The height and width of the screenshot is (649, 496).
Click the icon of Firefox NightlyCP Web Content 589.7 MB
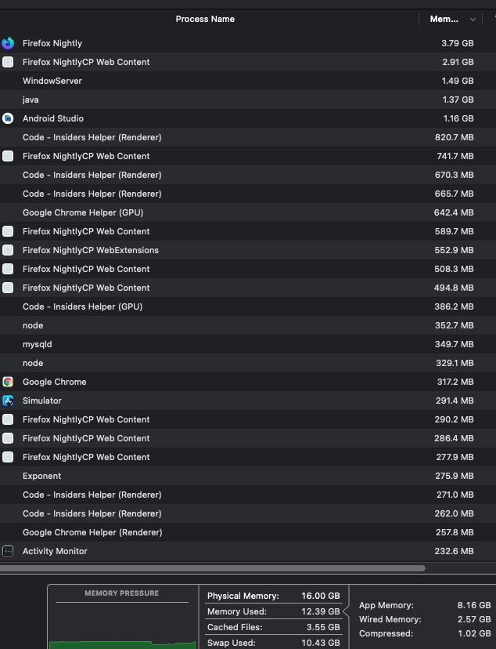8,231
